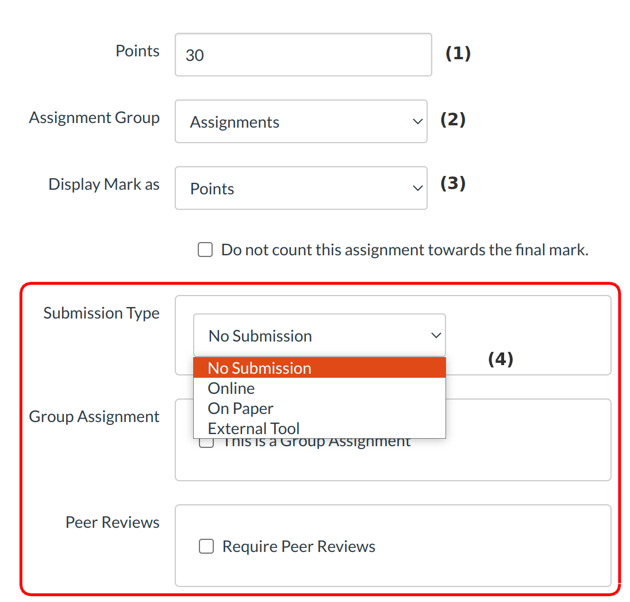Click the Assignment Group chevron arrow
Viewport: 630px width, 602px height.
coord(418,122)
